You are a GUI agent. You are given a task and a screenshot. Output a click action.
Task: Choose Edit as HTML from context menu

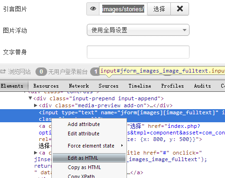click(x=89, y=158)
